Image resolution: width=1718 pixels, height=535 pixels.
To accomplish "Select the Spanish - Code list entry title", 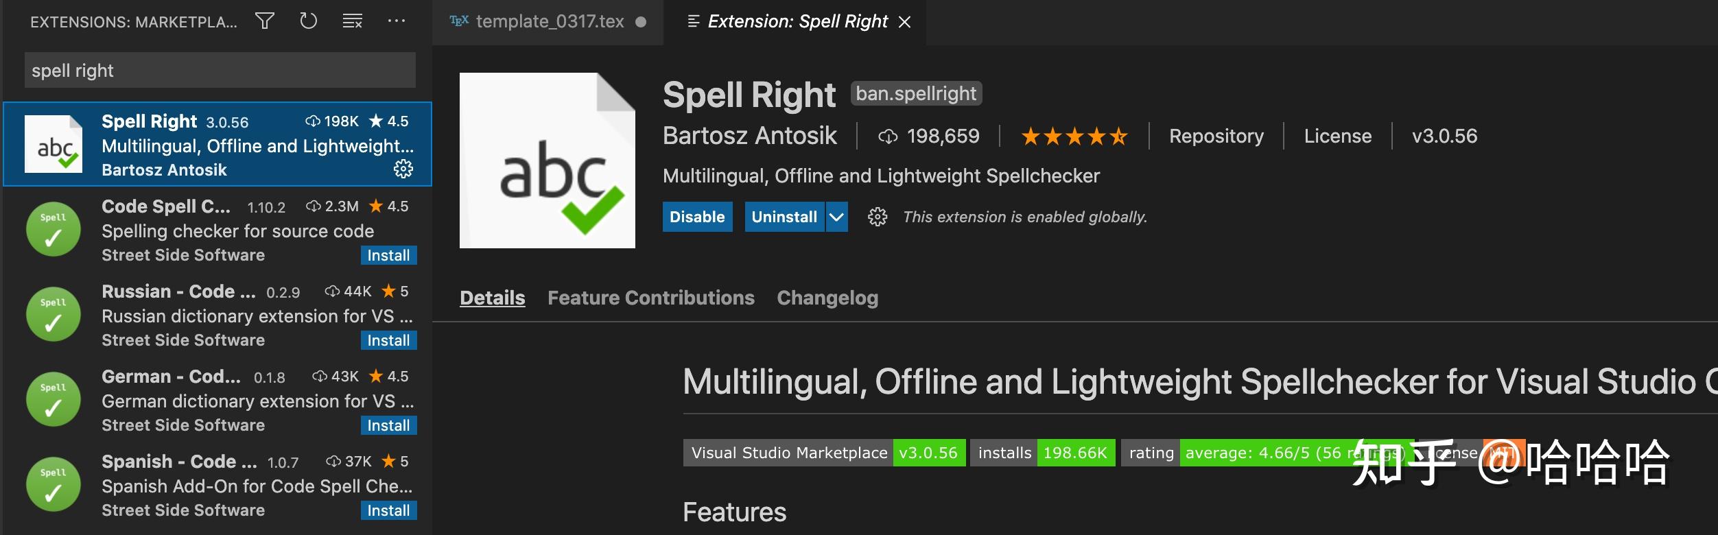I will tap(179, 462).
